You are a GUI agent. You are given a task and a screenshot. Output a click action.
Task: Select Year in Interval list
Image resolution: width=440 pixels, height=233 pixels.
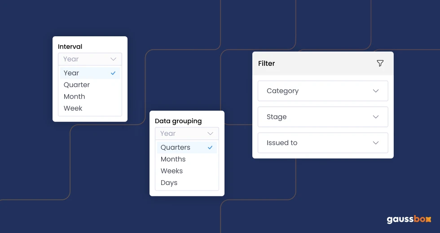71,73
